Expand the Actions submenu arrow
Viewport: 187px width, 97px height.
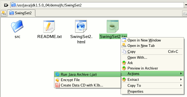[x=181, y=74]
